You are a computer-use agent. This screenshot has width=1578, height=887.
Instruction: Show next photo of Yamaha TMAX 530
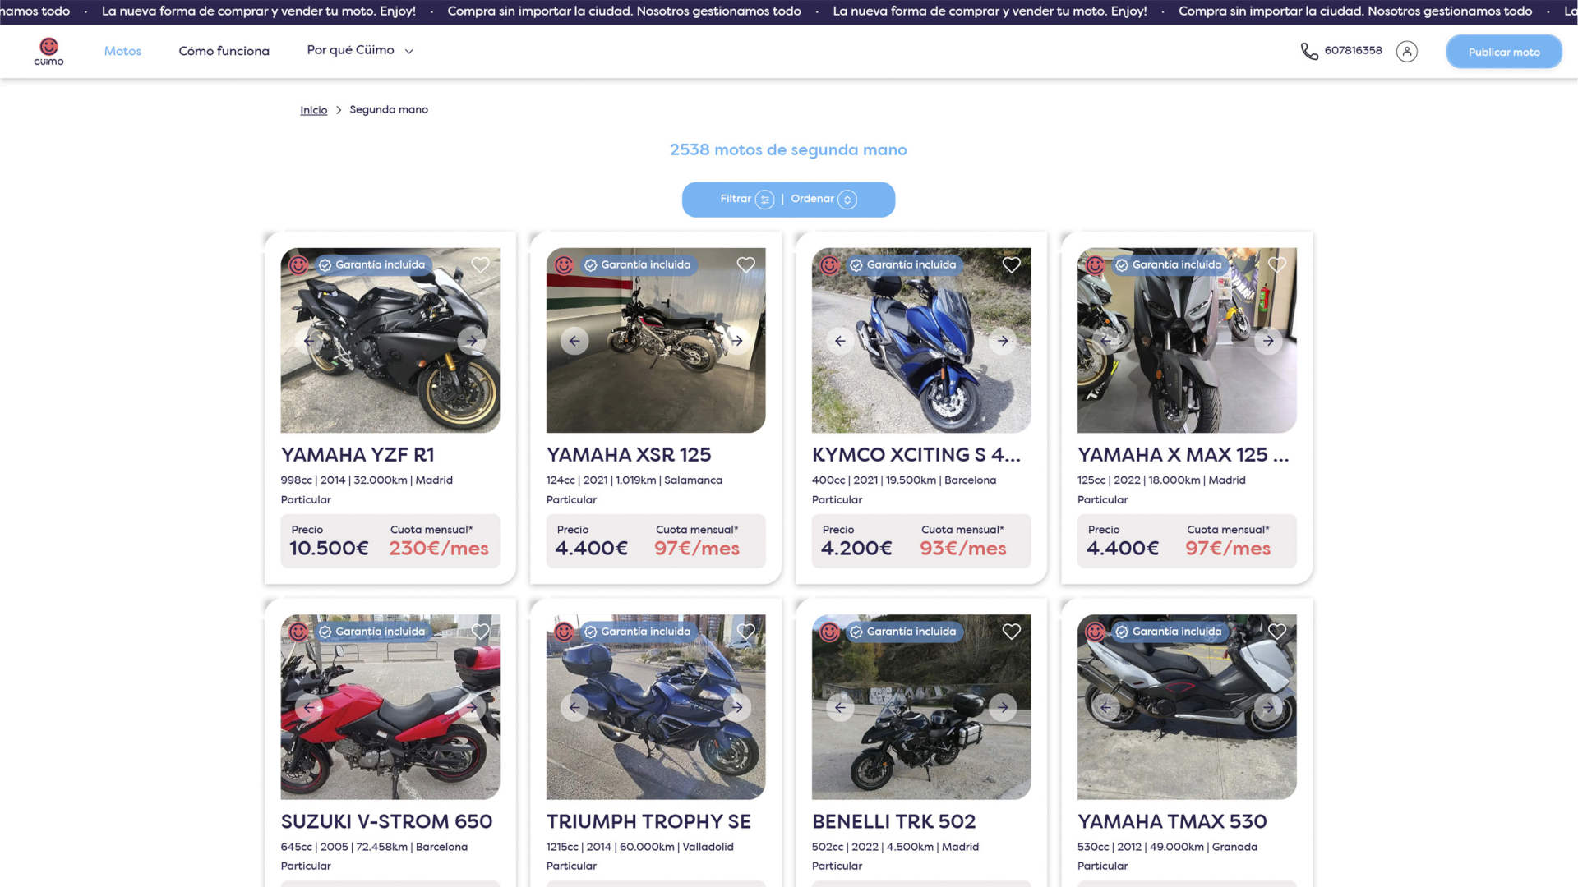[x=1268, y=707]
